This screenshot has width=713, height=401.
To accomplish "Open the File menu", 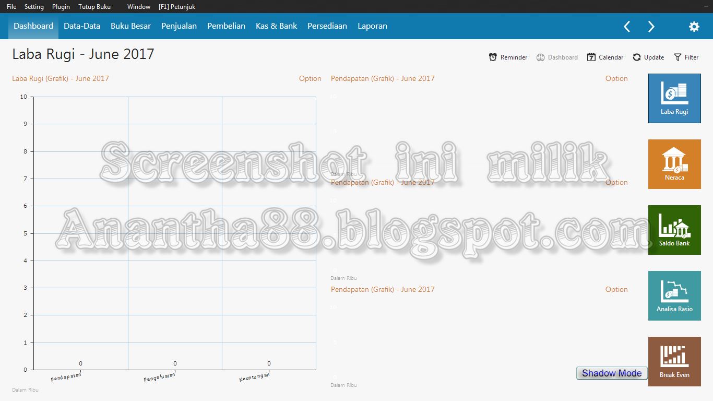I will (11, 7).
